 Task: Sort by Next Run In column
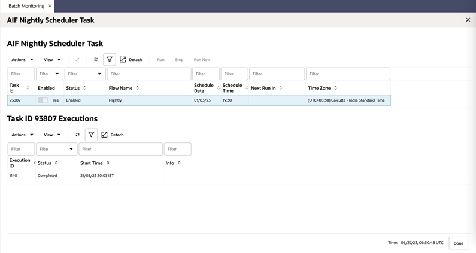click(281, 88)
